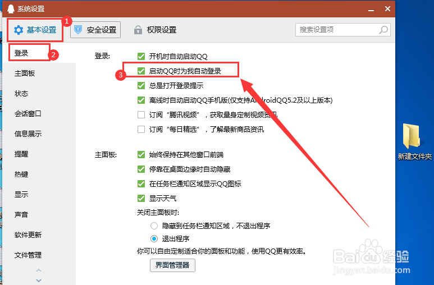Viewport: 434px width, 285px height.
Task: Click the QQ penguin icon in title bar
Action: tap(11, 8)
